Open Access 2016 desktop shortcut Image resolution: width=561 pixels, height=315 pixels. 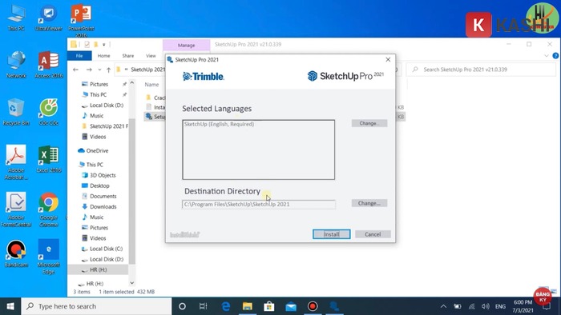tap(48, 65)
